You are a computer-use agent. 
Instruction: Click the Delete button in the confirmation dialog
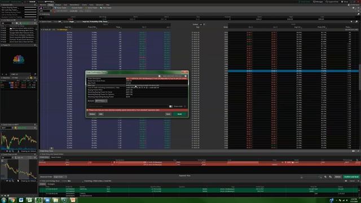click(92, 114)
